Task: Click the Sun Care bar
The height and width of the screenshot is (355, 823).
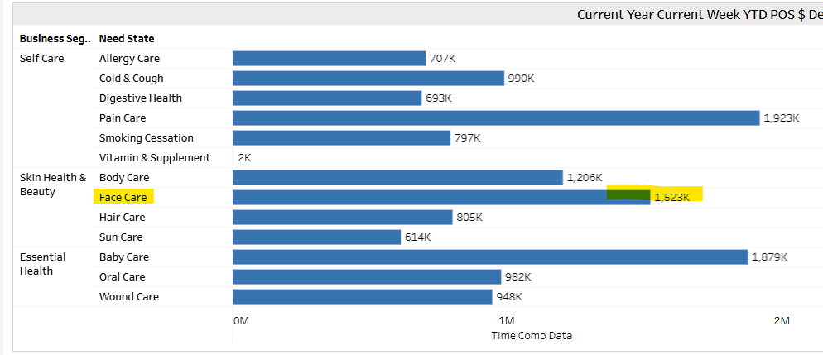Action: pyautogui.click(x=316, y=237)
